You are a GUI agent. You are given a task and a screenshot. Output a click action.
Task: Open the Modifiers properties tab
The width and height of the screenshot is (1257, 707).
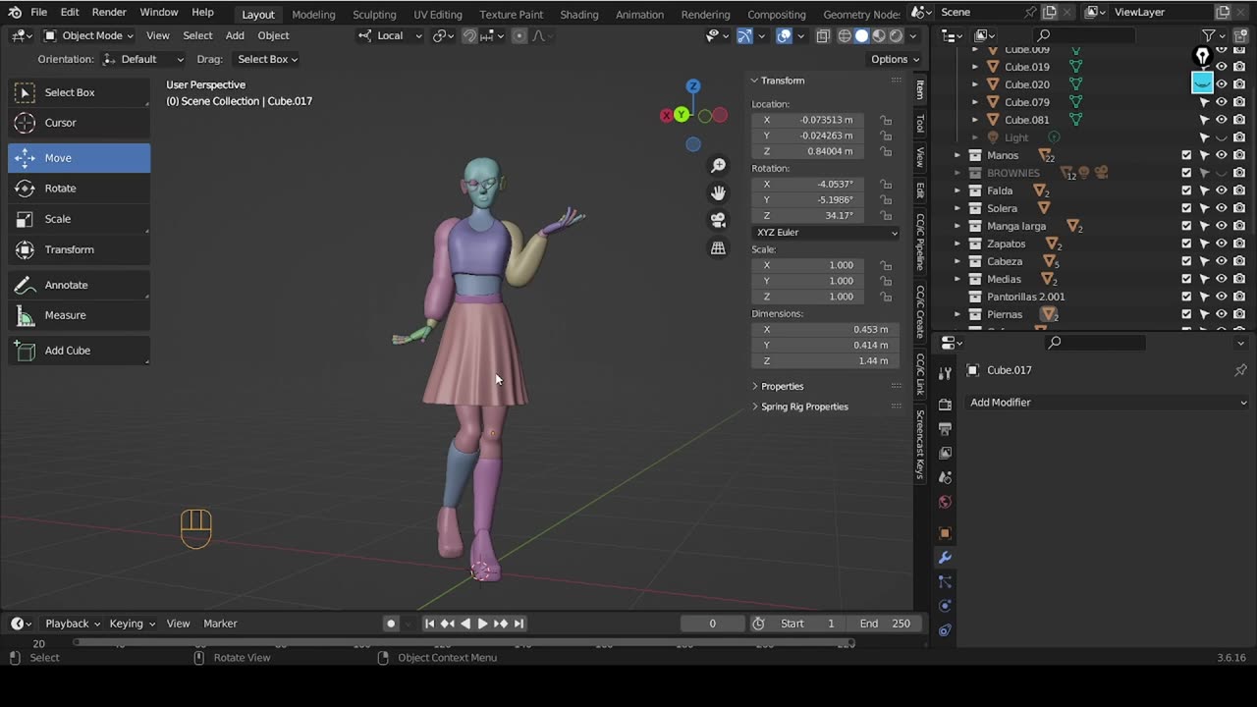(945, 558)
